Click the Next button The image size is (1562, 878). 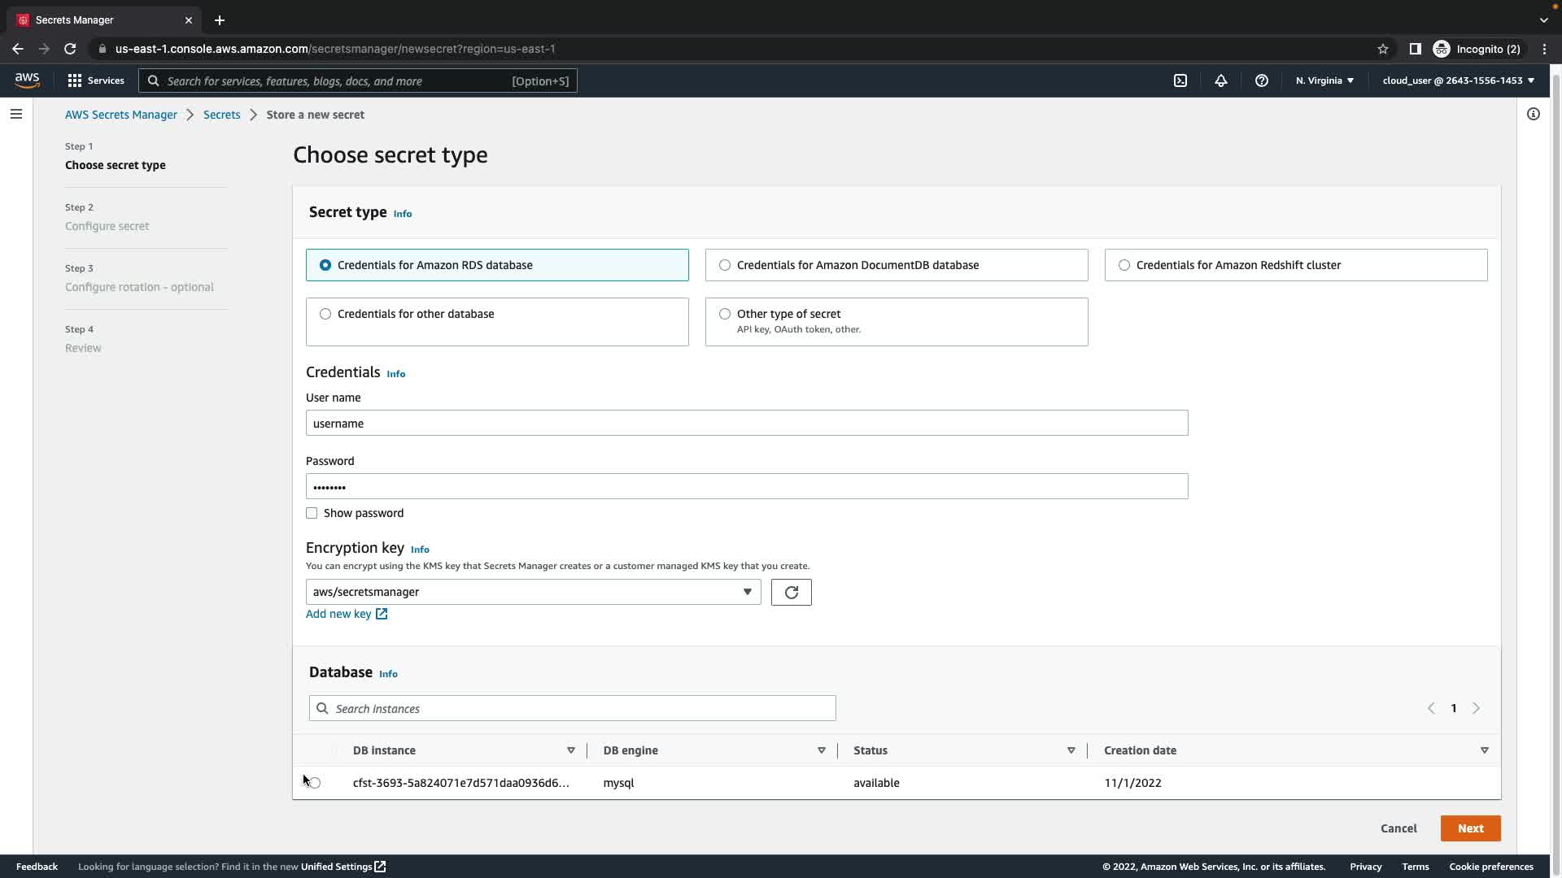pyautogui.click(x=1470, y=828)
